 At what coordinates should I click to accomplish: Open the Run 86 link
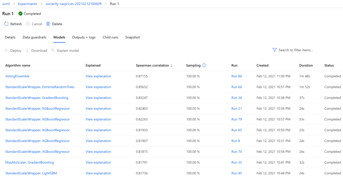coord(236,76)
